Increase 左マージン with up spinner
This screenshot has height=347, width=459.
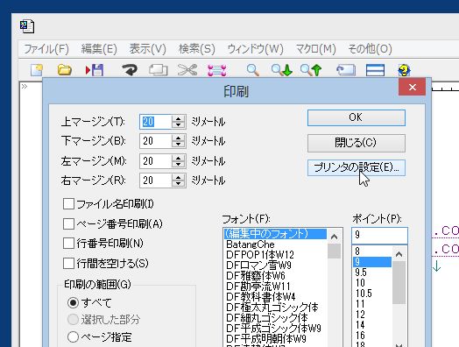point(179,158)
